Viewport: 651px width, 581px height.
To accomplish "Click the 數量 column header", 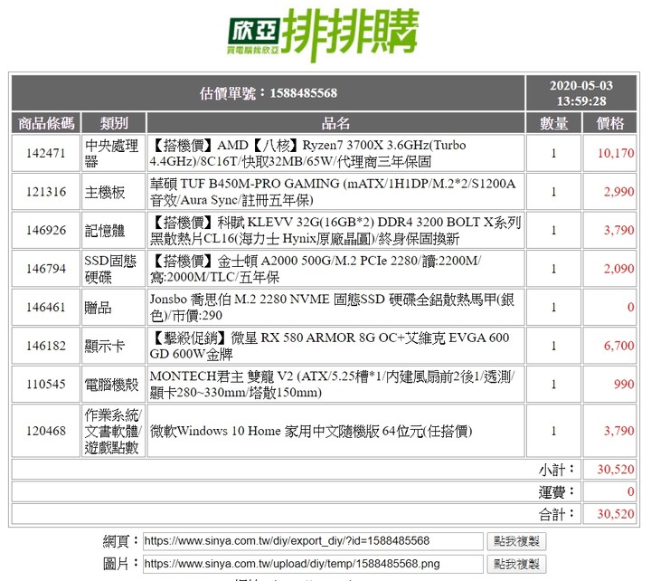I will pyautogui.click(x=554, y=123).
